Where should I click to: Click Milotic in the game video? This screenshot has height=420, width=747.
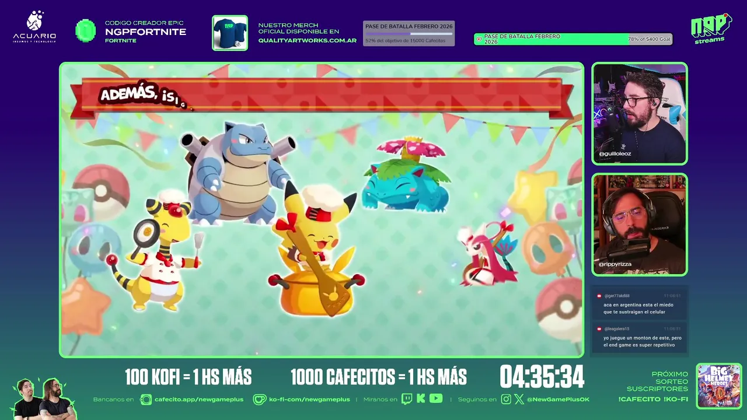[x=488, y=254]
